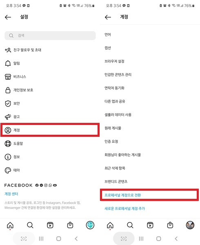
Task: Tap back arrow on 설정 screen
Action: (x=8, y=17)
